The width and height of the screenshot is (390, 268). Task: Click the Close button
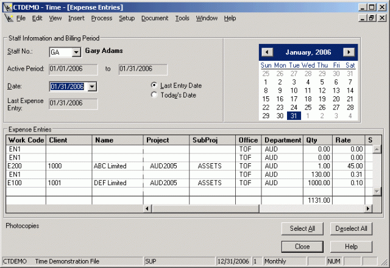(x=302, y=247)
